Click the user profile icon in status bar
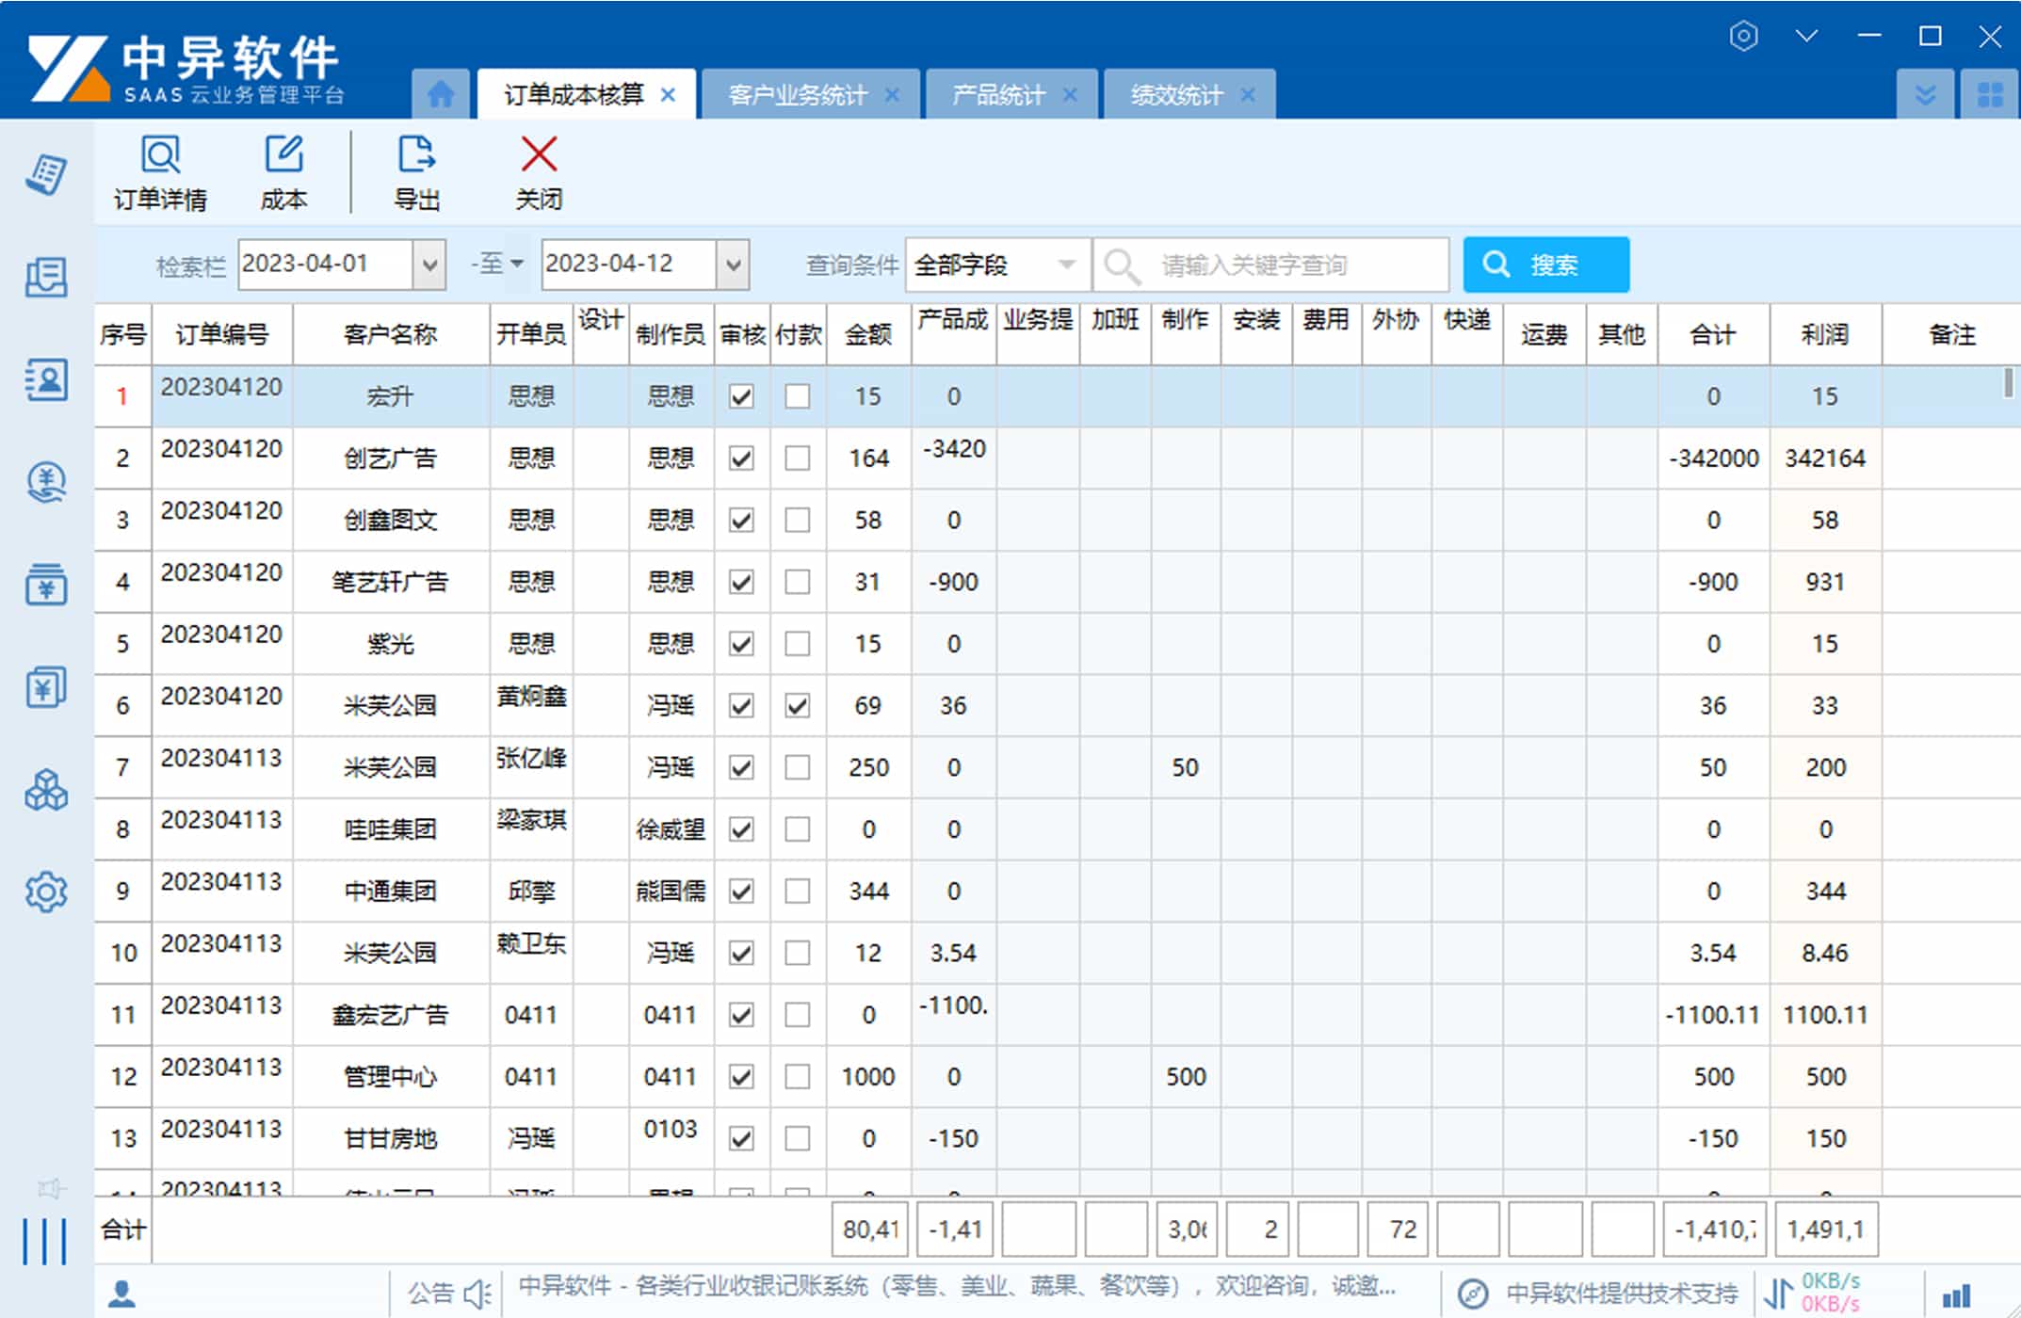Screen dimensions: 2021x1318 121,1294
